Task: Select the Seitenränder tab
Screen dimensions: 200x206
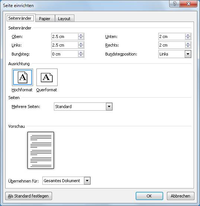Action: [20, 18]
